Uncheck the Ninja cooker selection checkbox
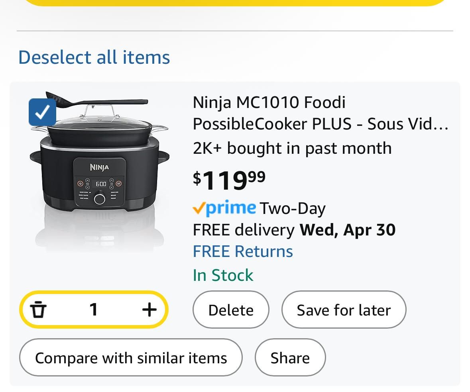Image resolution: width=470 pixels, height=392 pixels. (42, 112)
